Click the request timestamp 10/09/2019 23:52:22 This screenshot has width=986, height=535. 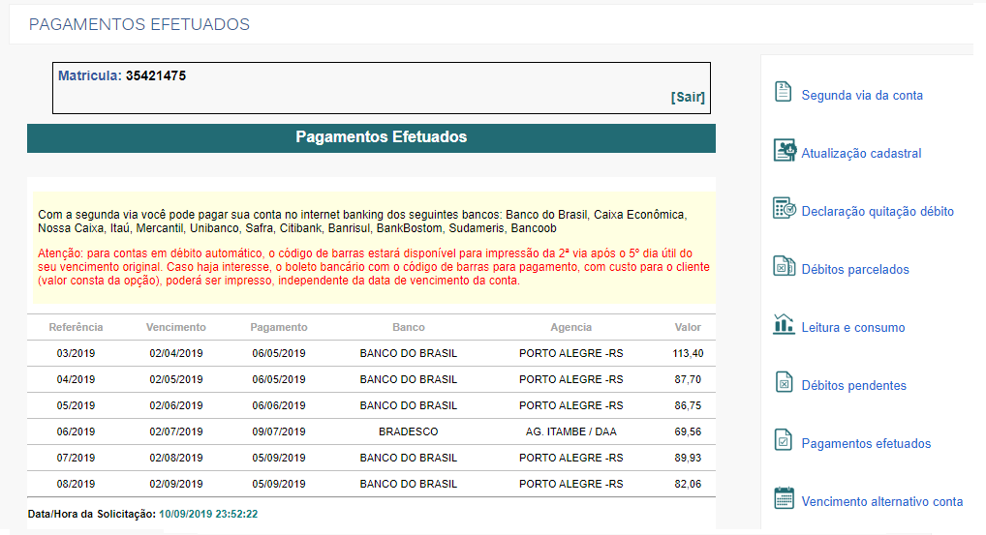point(208,514)
